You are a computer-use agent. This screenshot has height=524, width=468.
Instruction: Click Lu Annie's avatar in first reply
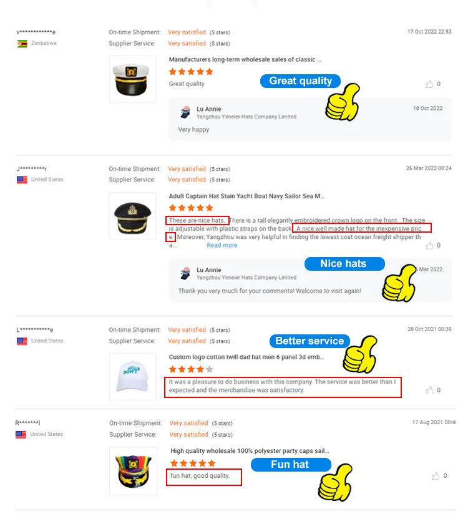click(185, 112)
